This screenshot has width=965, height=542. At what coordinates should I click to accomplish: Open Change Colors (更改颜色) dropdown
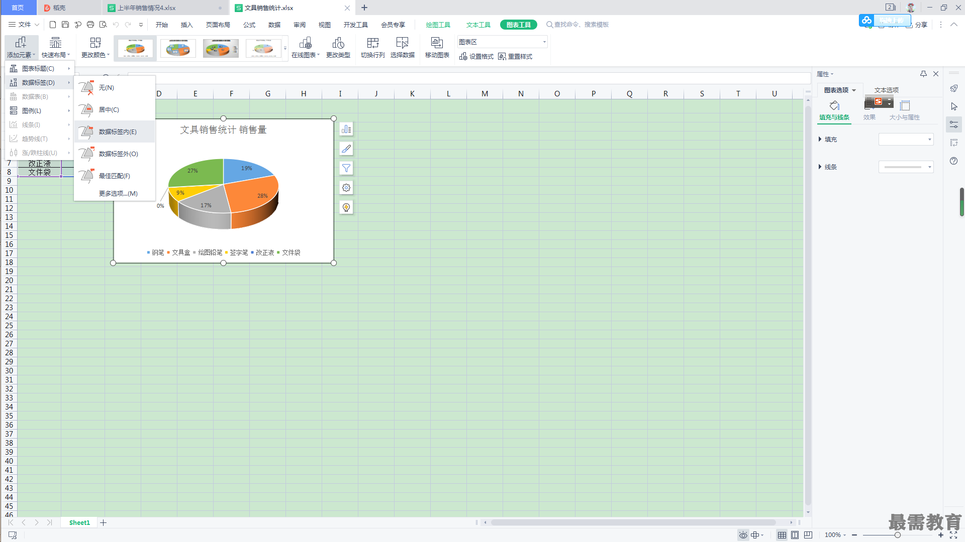click(x=95, y=48)
